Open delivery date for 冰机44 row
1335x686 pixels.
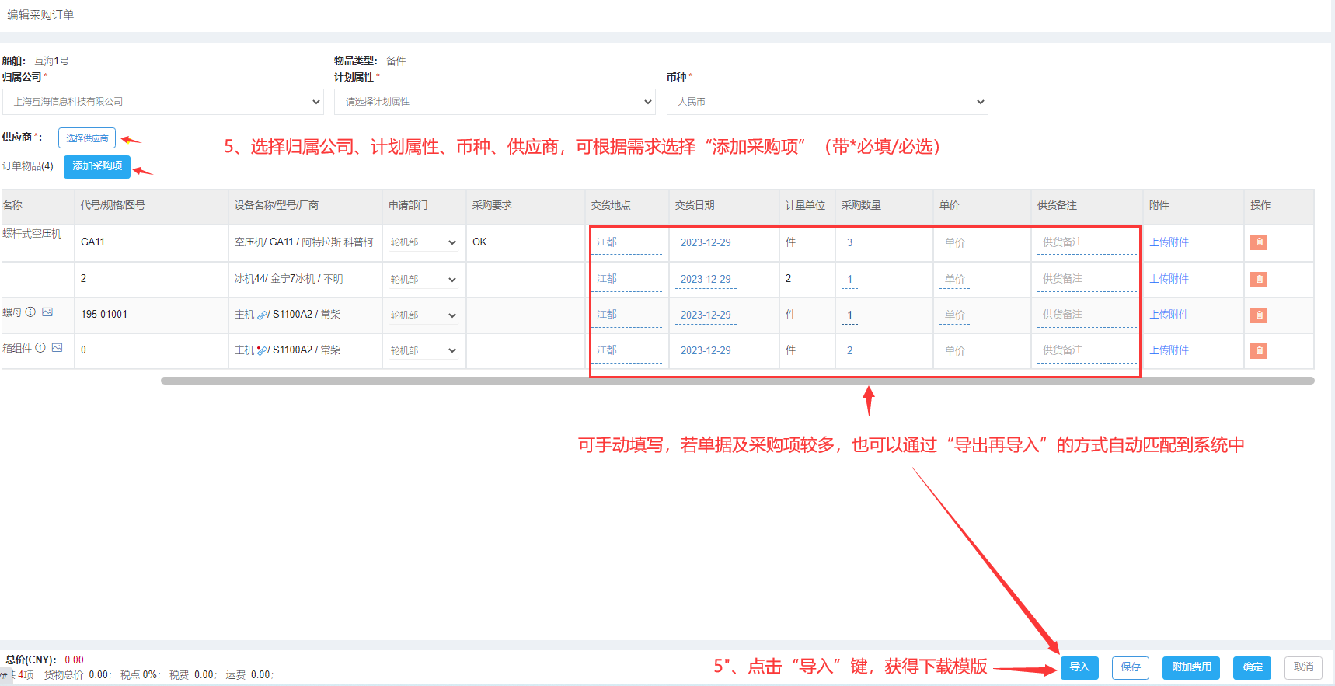[706, 280]
